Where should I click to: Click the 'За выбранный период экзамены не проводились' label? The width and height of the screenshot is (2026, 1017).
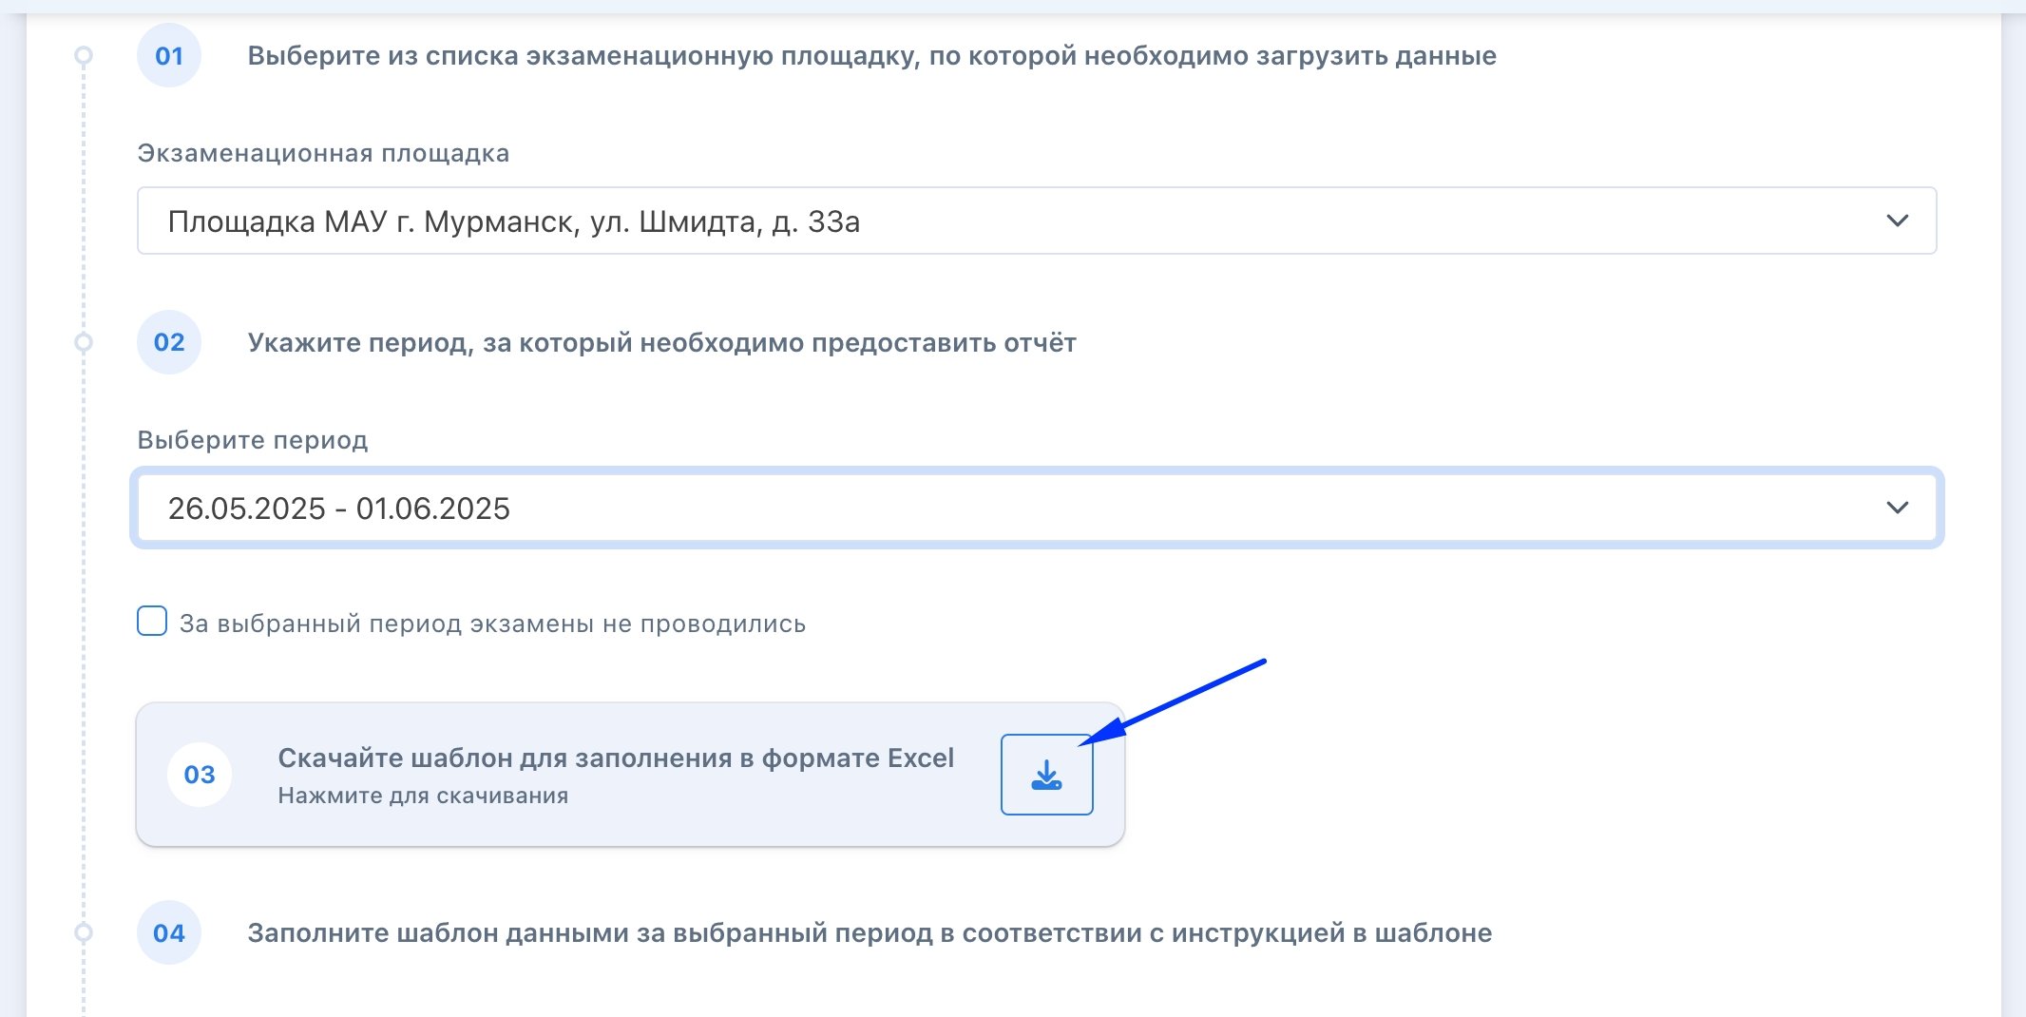(x=492, y=624)
